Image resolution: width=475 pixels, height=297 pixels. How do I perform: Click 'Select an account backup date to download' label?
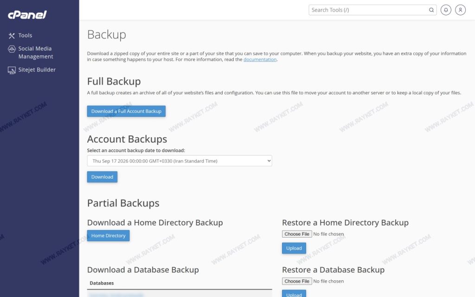(136, 151)
